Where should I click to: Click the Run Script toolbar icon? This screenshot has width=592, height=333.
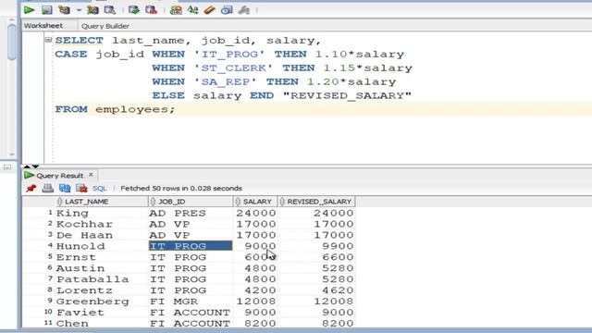click(x=47, y=10)
